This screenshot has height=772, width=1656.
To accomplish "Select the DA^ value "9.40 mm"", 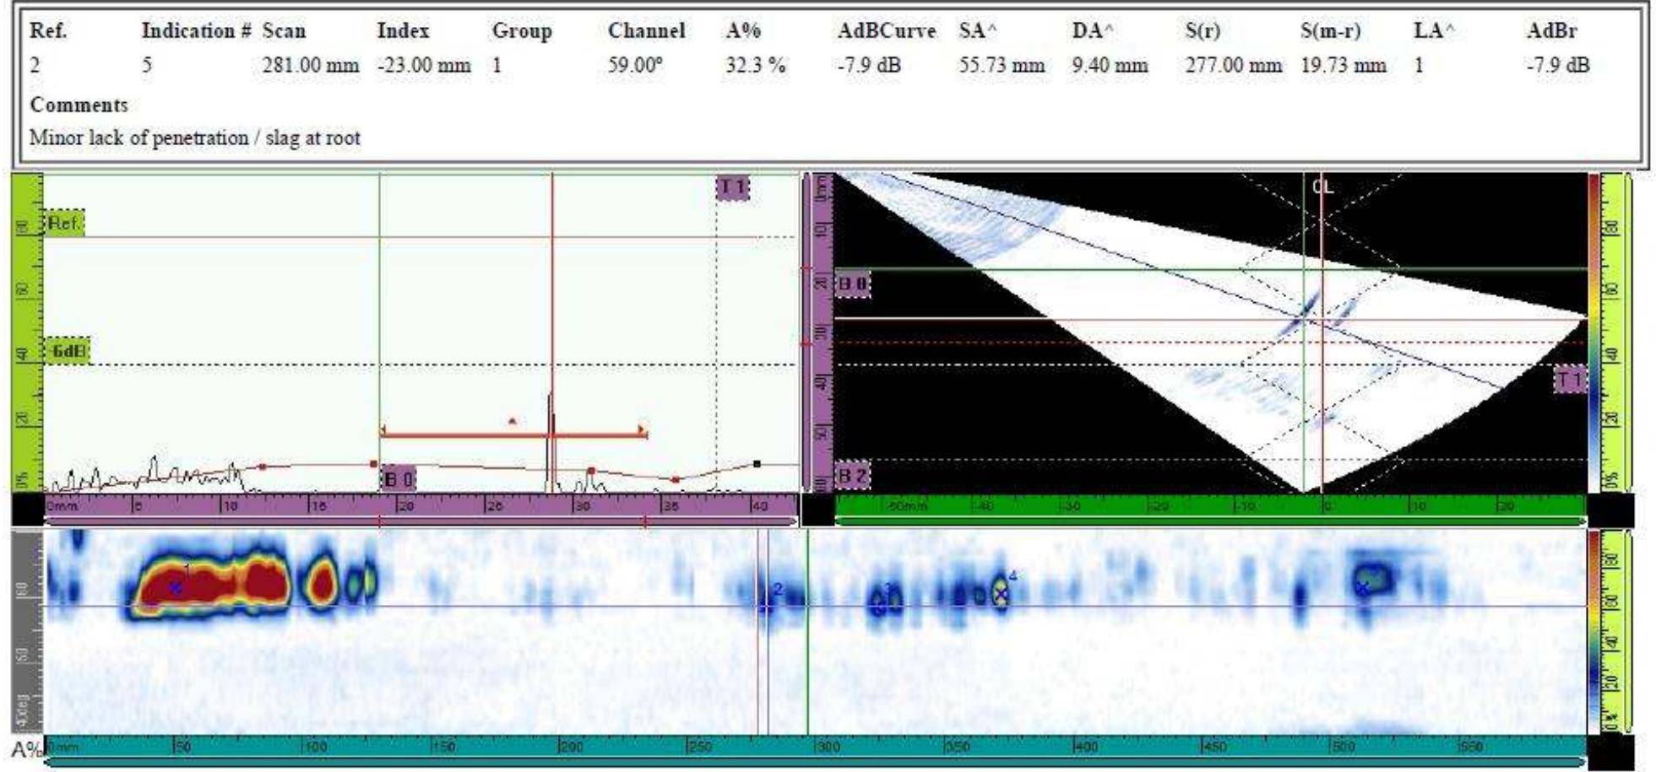I will [x=1110, y=65].
